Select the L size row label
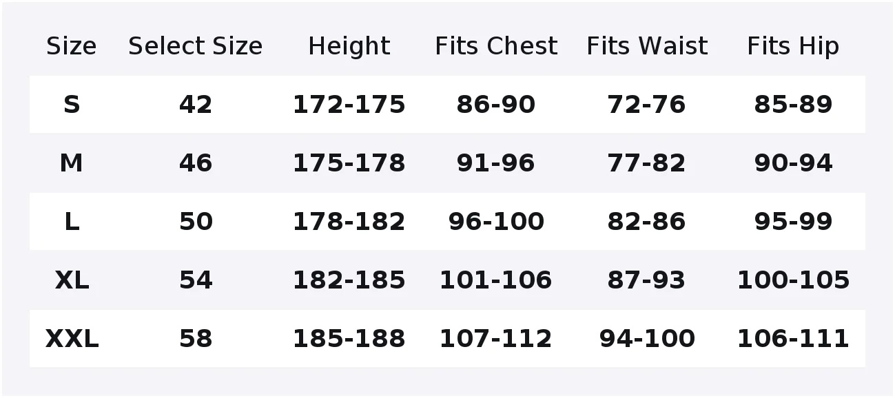The image size is (895, 398). [x=72, y=222]
